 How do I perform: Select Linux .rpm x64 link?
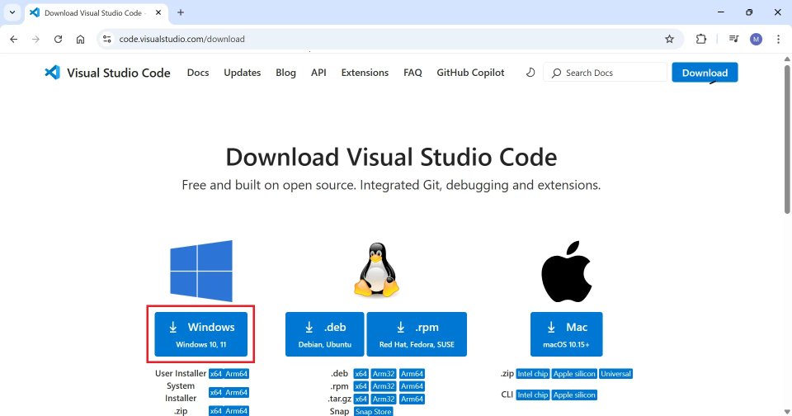[361, 386]
